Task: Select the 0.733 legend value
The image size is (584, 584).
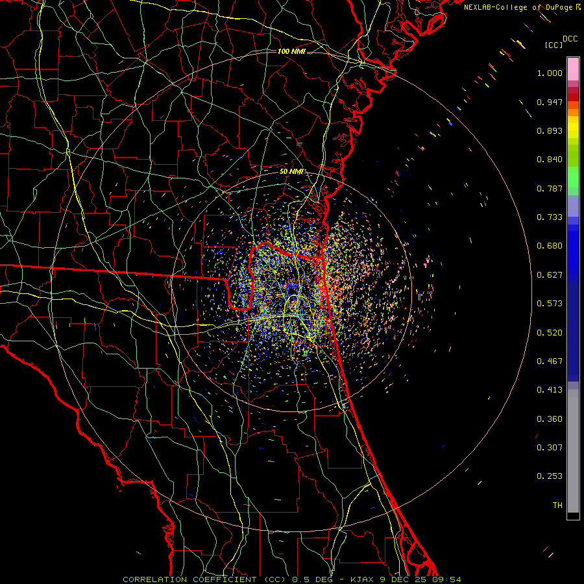Action: click(550, 217)
